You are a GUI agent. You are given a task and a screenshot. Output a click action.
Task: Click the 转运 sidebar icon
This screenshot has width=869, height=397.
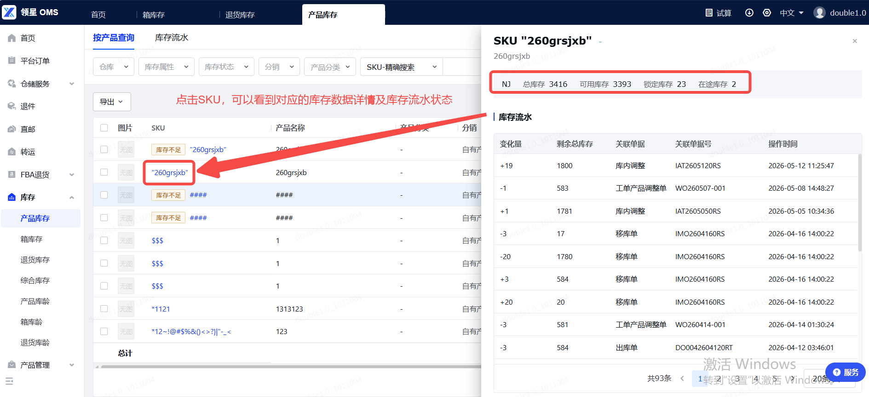pos(12,152)
